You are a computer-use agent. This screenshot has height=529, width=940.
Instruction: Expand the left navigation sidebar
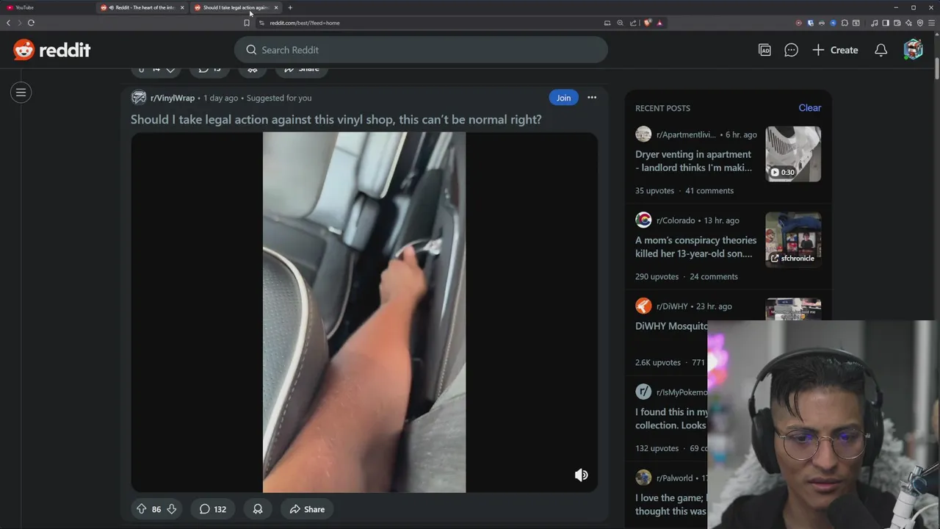(21, 93)
